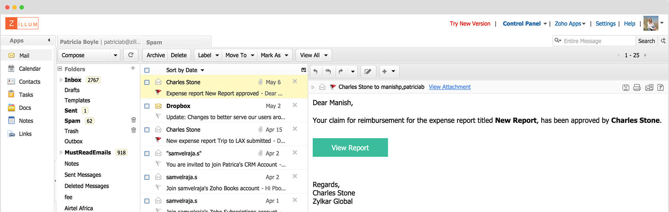Select the Templates folder
This screenshot has height=212, width=669.
(x=77, y=100)
